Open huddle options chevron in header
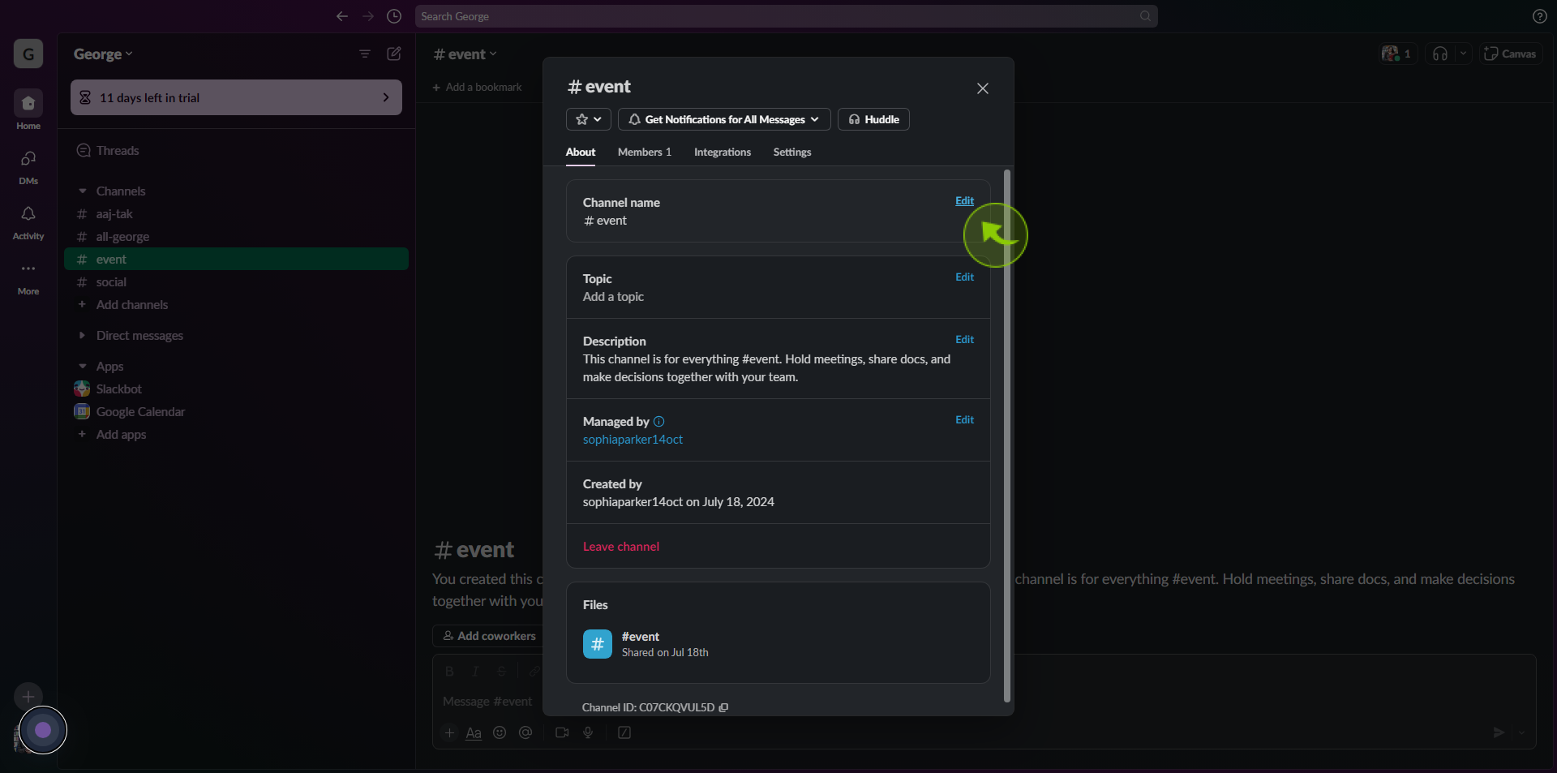The width and height of the screenshot is (1557, 773). click(1463, 54)
